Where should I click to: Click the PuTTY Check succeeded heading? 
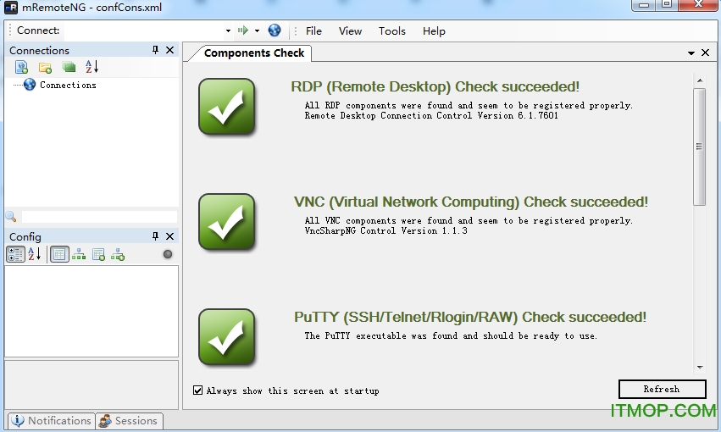(470, 317)
